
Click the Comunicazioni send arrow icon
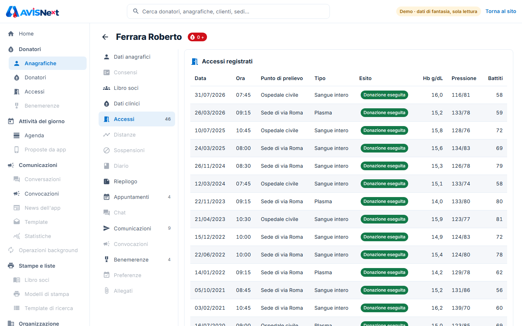(x=107, y=228)
